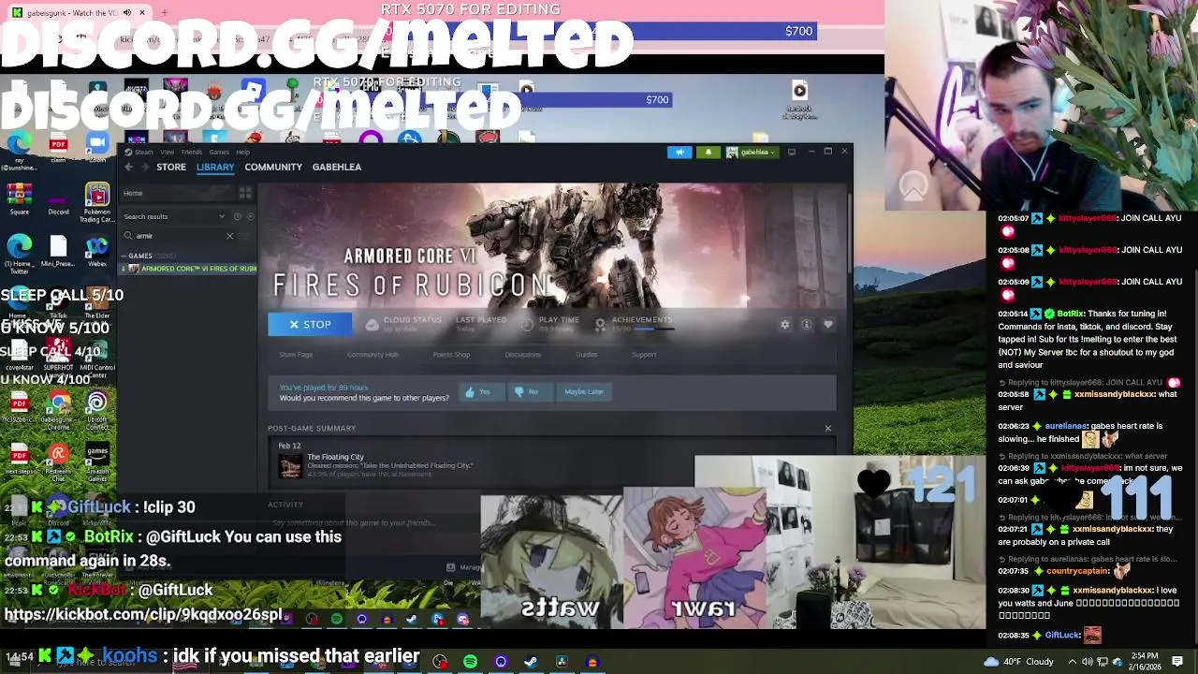This screenshot has height=674, width=1198.
Task: Switch to the LIBRARY tab in Steam
Action: tap(215, 167)
